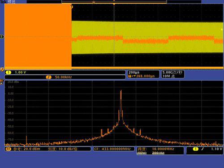This screenshot has width=224, height=168.
Task: Select the 1.10 V trigger level readout
Action: [x=216, y=149]
